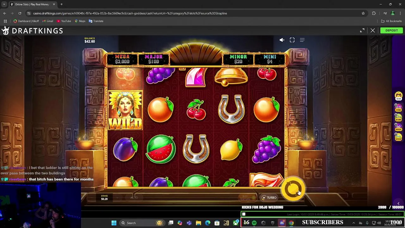Switch to Chrome in the taskbar
This screenshot has height=228, width=405.
click(x=291, y=223)
